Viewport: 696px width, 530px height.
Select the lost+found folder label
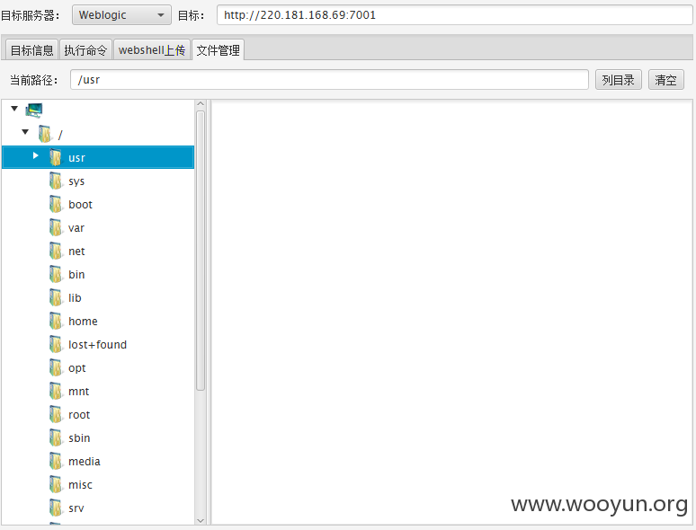(98, 345)
